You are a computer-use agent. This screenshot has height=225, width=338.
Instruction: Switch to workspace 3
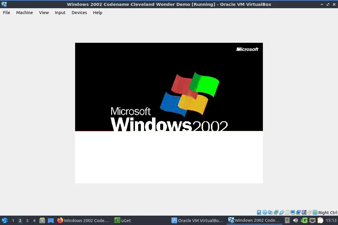27,221
